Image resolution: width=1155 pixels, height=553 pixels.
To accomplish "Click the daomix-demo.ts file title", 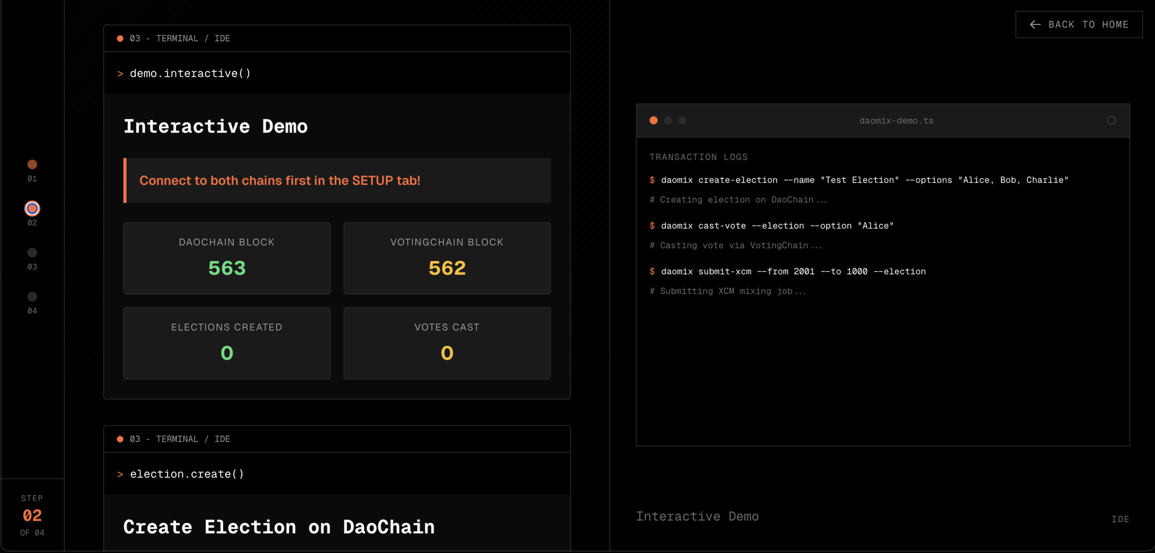I will pyautogui.click(x=896, y=121).
